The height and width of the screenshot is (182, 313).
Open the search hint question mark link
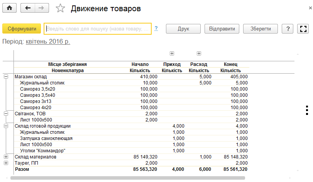[156, 29]
